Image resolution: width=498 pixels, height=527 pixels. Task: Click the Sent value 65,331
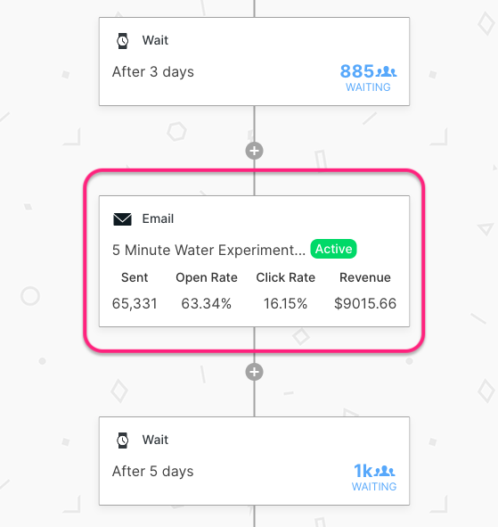(135, 303)
